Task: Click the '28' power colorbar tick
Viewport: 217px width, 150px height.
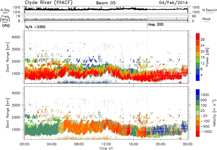Action: [x=202, y=40]
